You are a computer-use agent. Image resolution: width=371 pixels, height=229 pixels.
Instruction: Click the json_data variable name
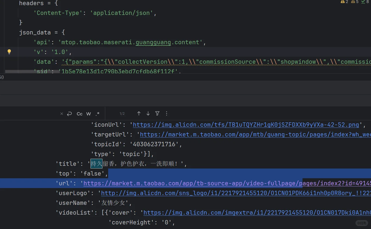35,33
